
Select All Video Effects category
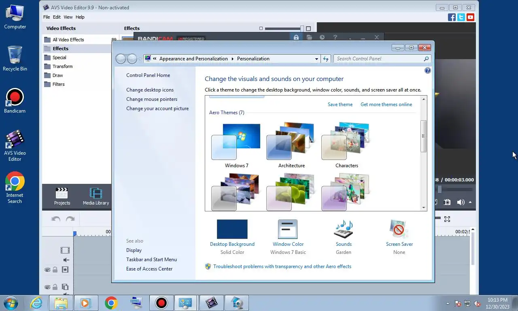(68, 40)
